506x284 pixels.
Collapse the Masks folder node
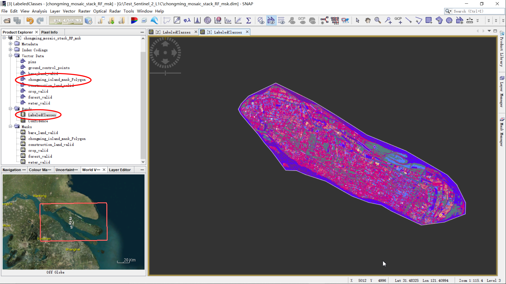tap(10, 127)
